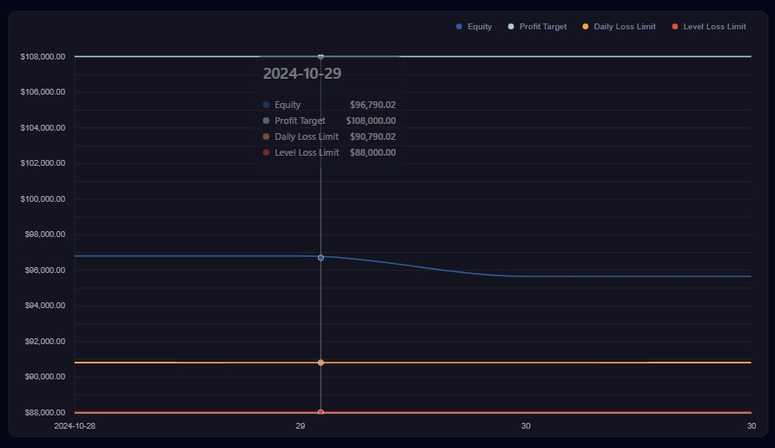
Task: Click the orange Daily Loss Limit legend dot
Action: [x=585, y=27]
